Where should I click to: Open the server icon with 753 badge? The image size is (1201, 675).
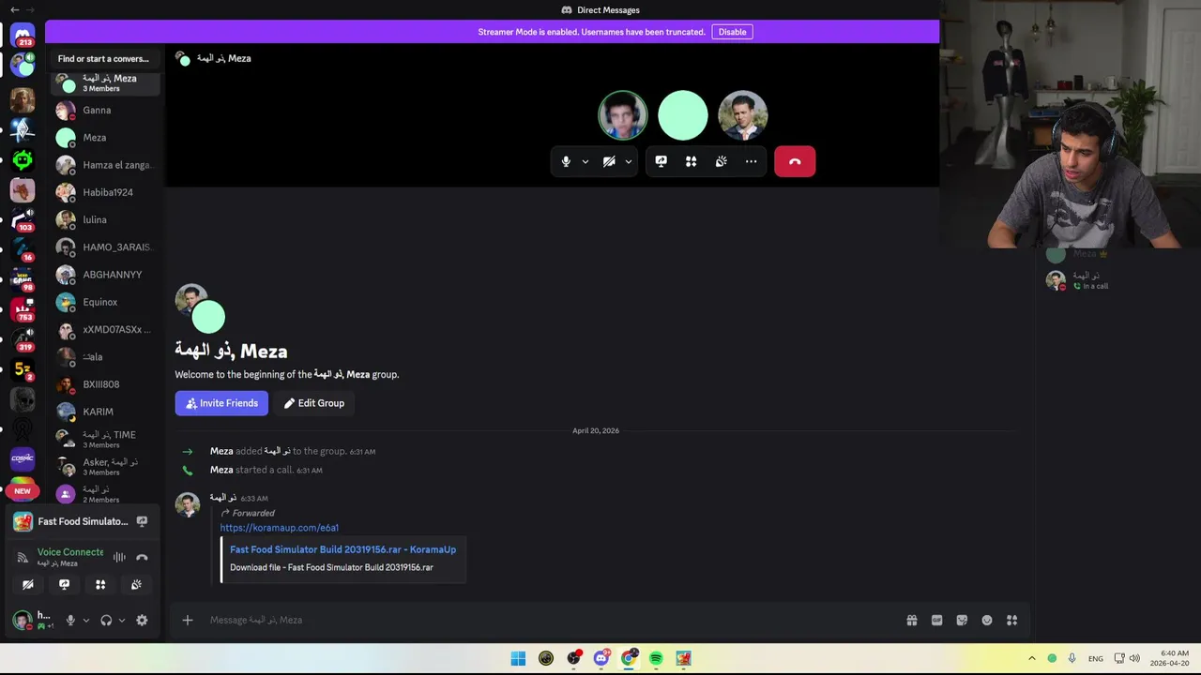[23, 308]
